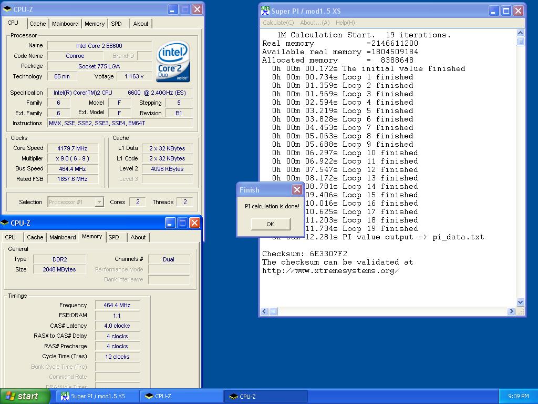538x404 pixels.
Task: Click the Socket 775 LGA package field
Action: (x=99, y=66)
